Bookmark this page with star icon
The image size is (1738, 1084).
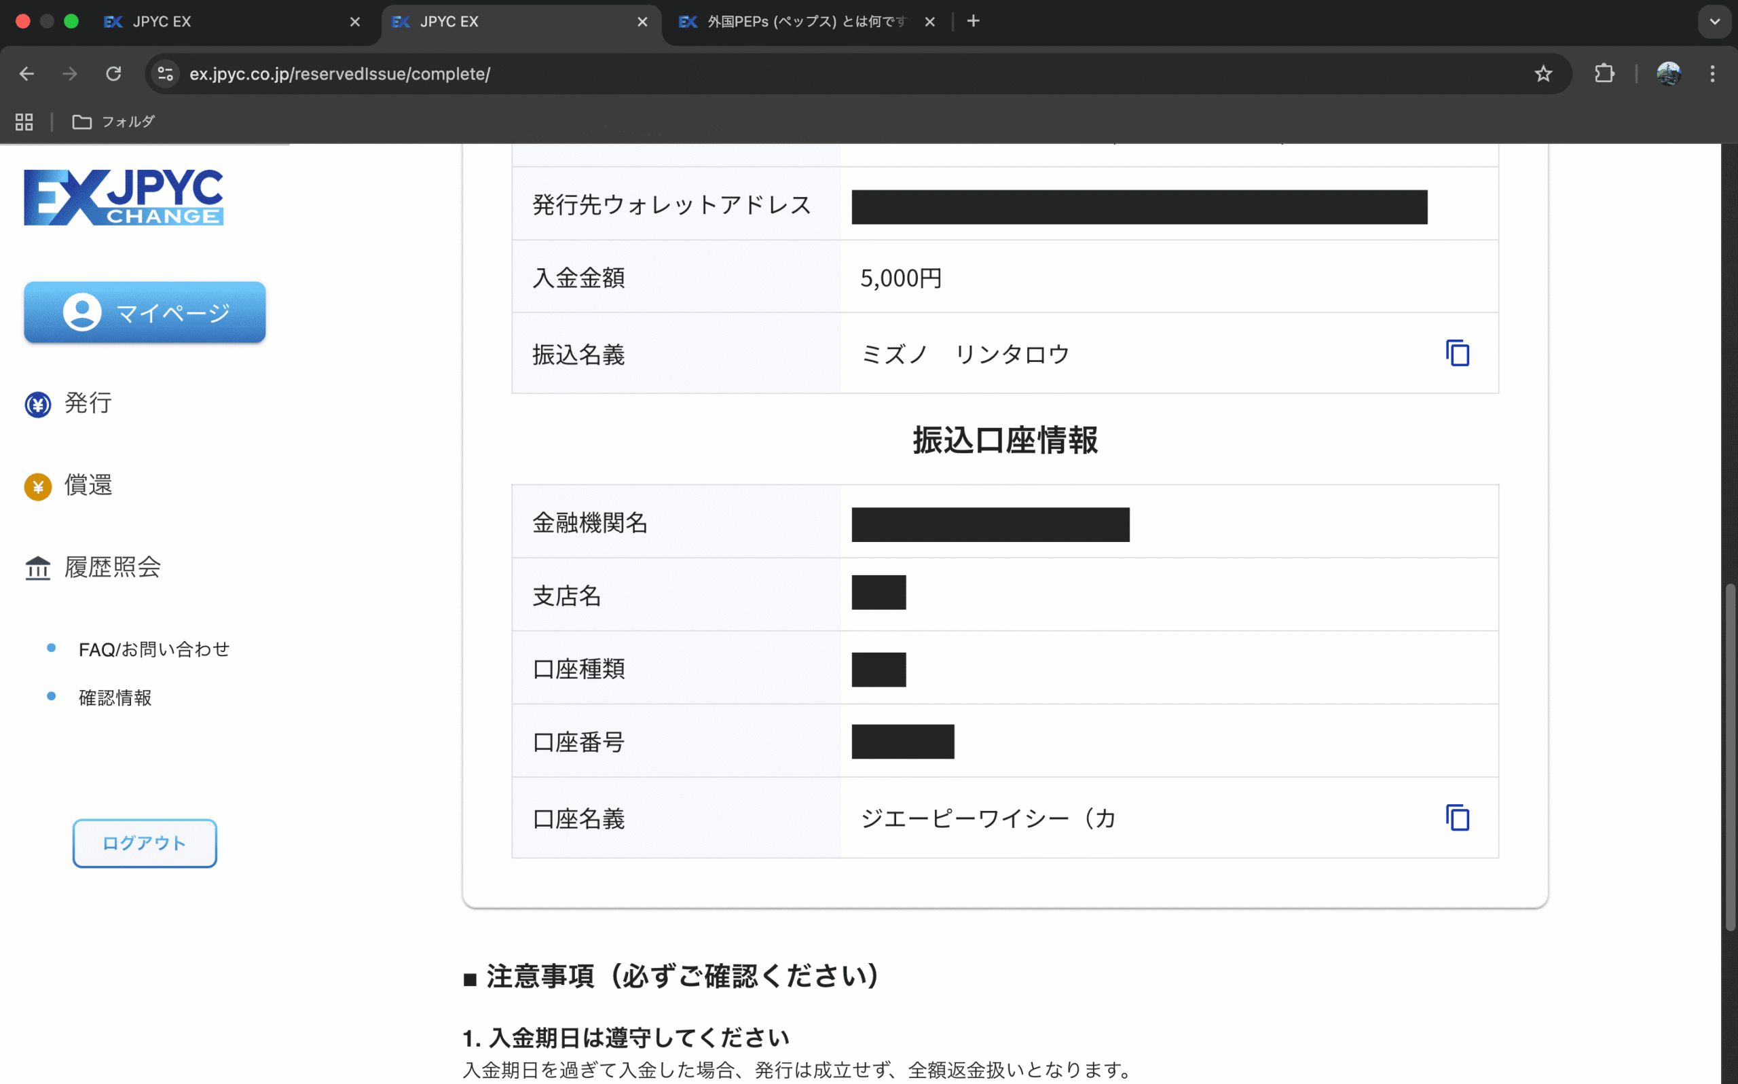(x=1543, y=74)
